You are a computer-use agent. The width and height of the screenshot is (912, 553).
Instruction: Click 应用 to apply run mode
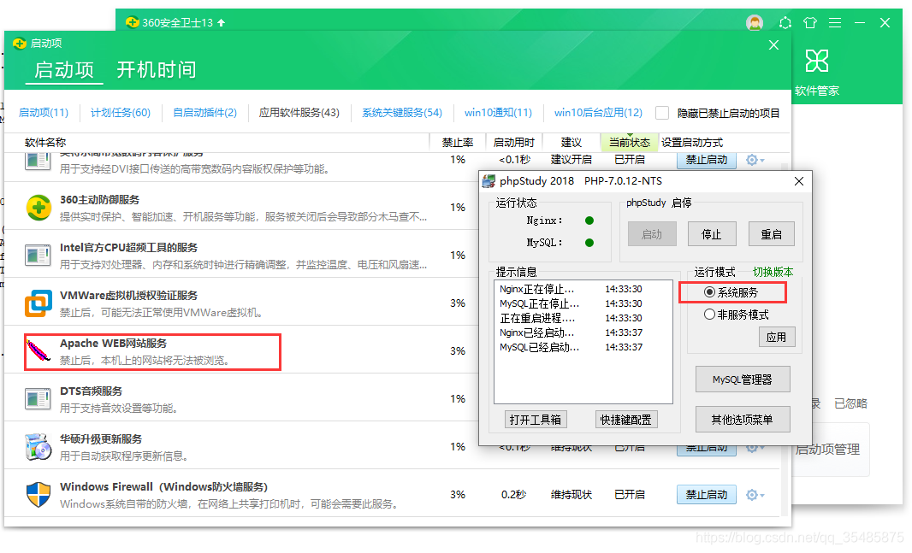[777, 337]
